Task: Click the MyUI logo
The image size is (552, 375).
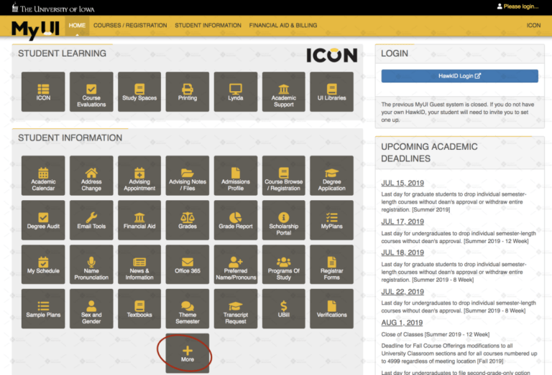Action: (35, 29)
